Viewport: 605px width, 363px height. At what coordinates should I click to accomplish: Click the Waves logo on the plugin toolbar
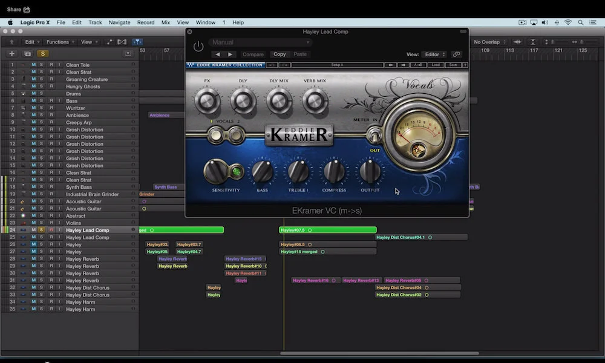click(192, 65)
